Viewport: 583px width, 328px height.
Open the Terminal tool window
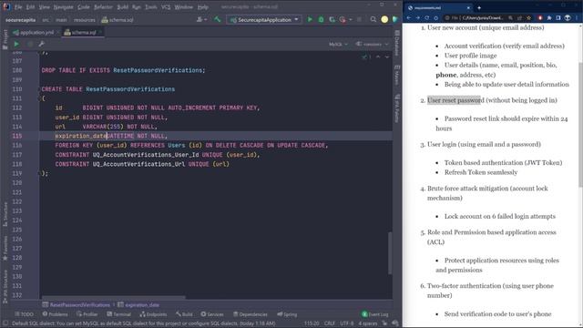click(118, 314)
